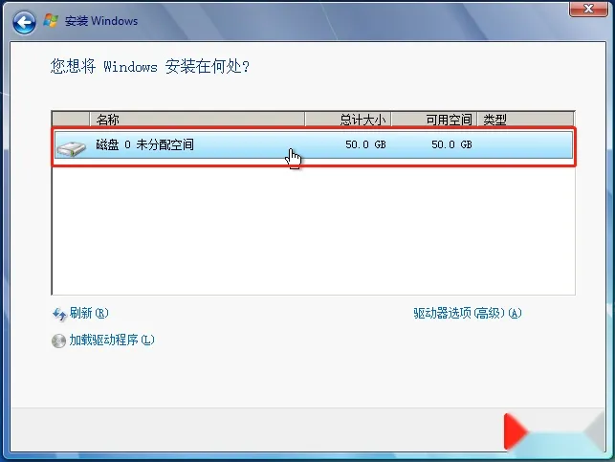The image size is (615, 462).
Task: Open 驱动器选项(高级)(A) advanced options
Action: (x=468, y=313)
